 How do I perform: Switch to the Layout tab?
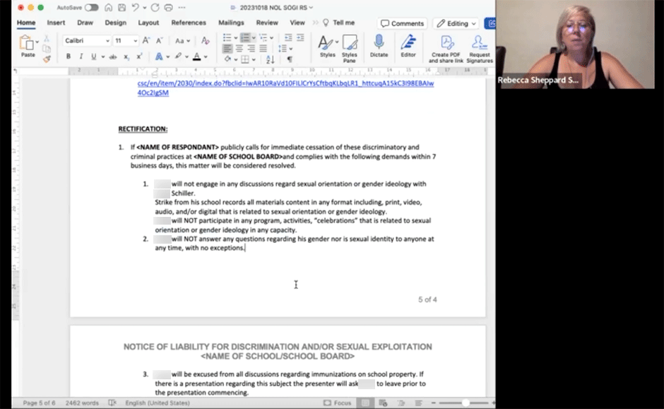tap(148, 23)
